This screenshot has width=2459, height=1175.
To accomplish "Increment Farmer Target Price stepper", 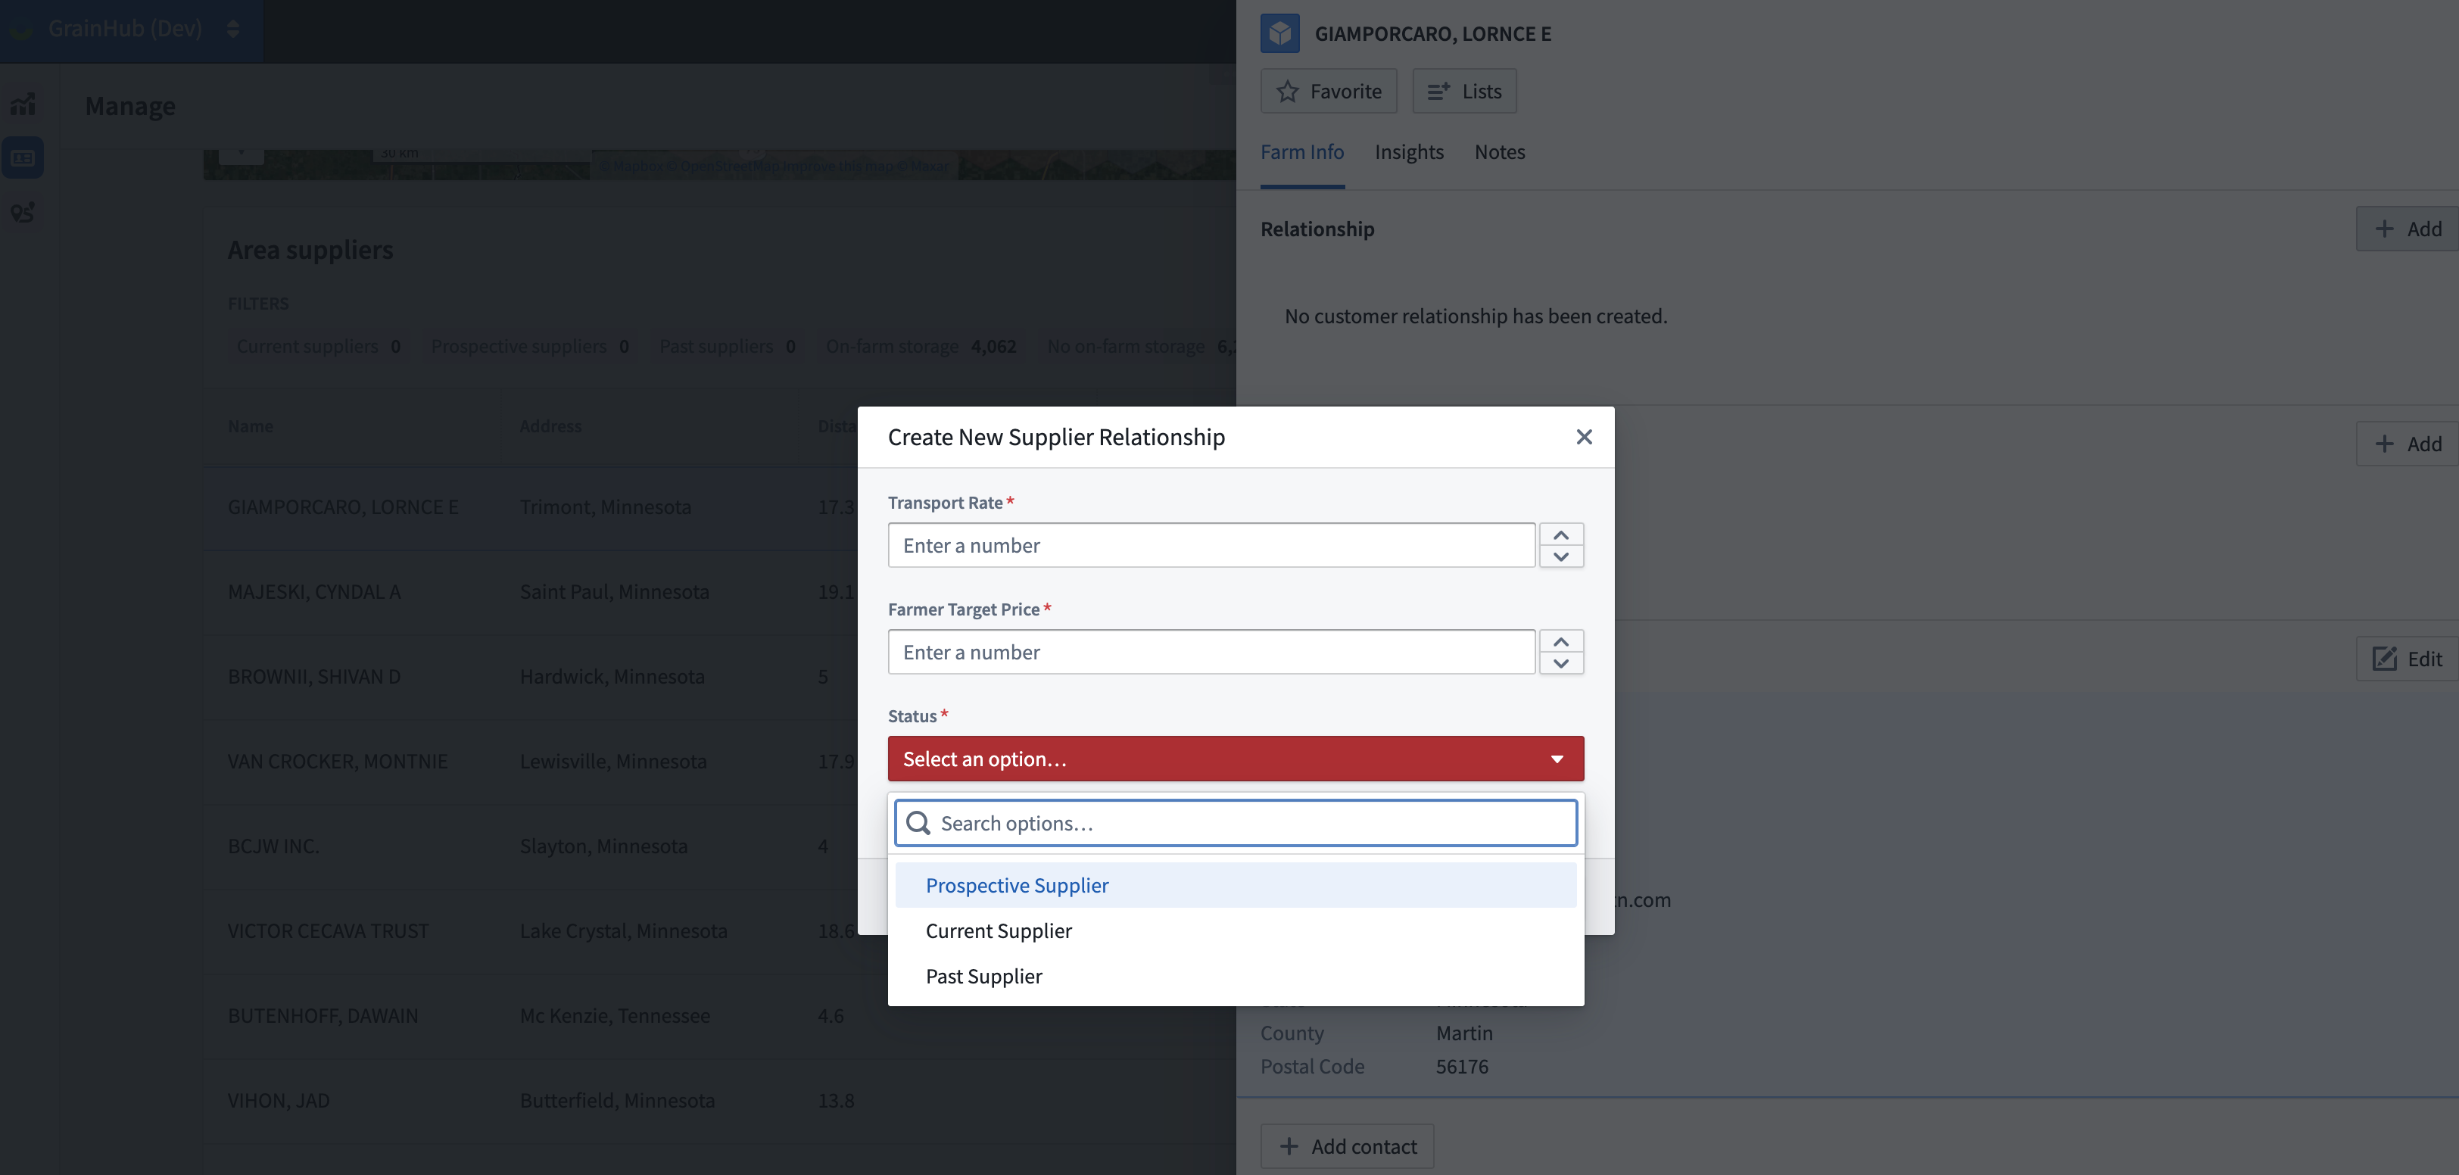I will (x=1561, y=641).
